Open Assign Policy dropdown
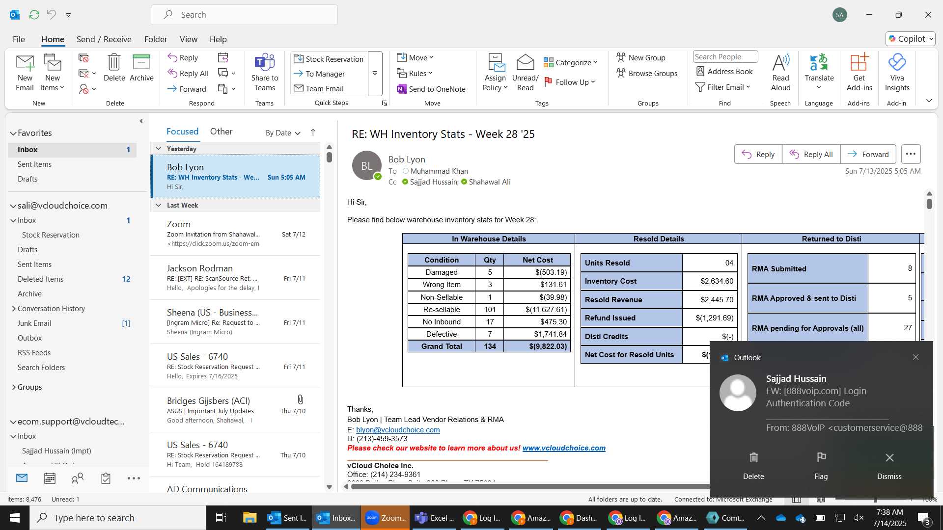 pos(495,72)
